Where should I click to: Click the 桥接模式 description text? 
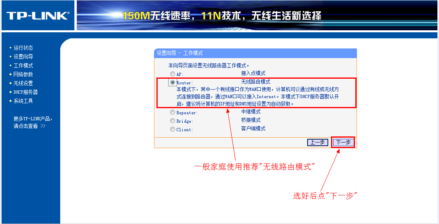click(x=251, y=120)
